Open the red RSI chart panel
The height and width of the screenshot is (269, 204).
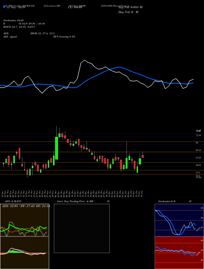pyautogui.click(x=179, y=253)
